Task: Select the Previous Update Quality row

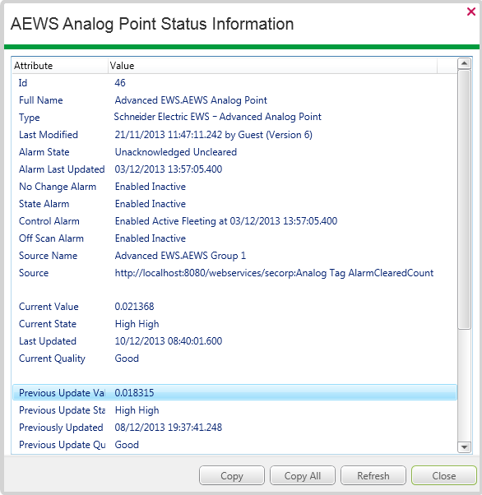Action: click(234, 445)
